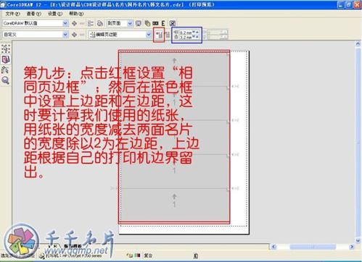The height and width of the screenshot is (262, 362).
Task: Click the vertical scrollbar down arrow
Action: pyautogui.click(x=358, y=240)
